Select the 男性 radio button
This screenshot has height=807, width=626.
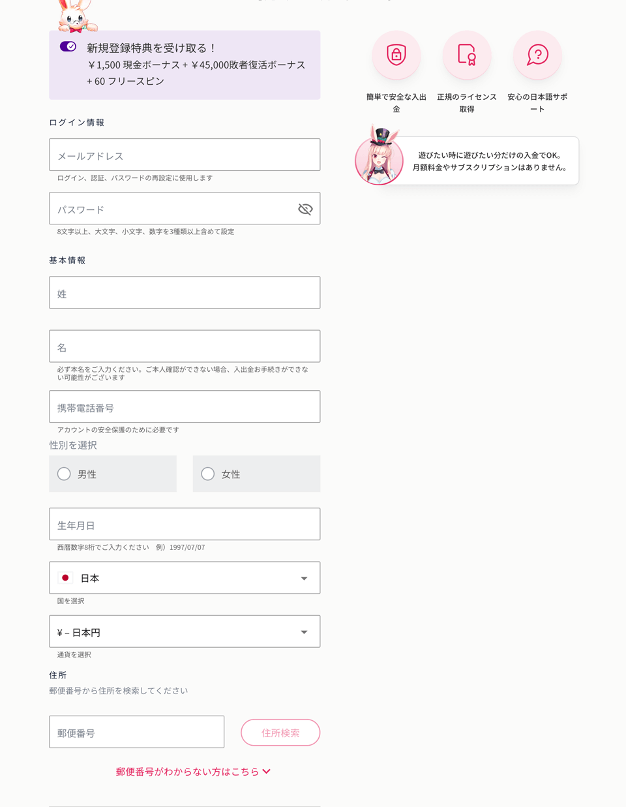coord(64,474)
